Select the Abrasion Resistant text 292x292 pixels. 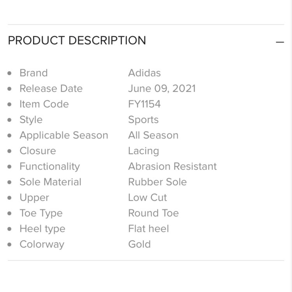172,166
